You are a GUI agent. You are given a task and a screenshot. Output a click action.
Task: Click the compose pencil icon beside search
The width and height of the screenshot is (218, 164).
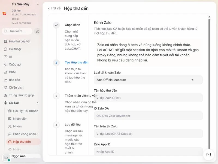pos(37,31)
